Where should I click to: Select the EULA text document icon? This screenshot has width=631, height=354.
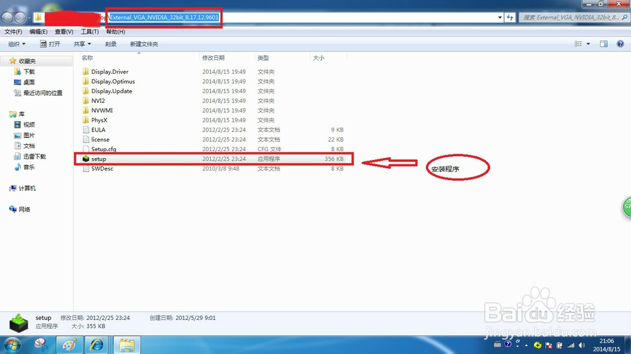(85, 129)
